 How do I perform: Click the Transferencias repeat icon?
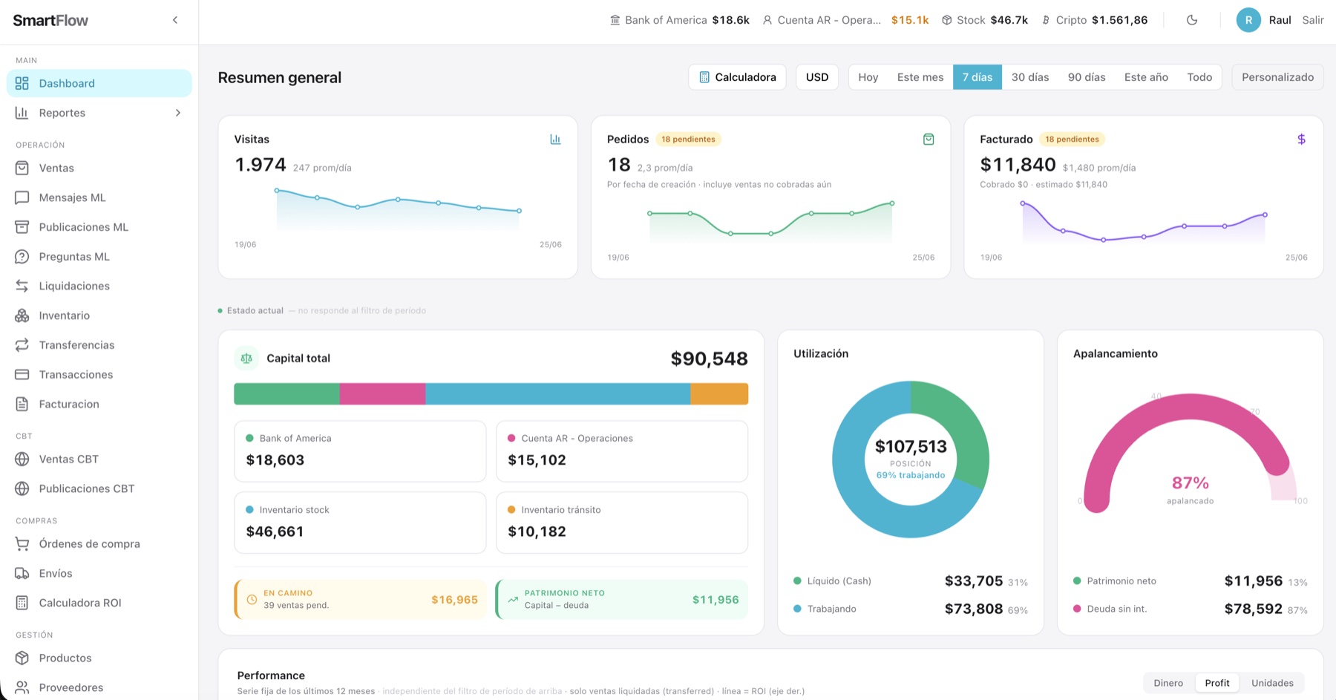(22, 345)
